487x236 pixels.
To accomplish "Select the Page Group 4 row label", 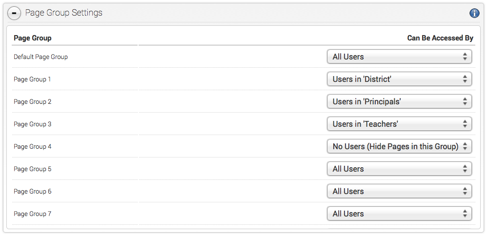I will point(33,147).
